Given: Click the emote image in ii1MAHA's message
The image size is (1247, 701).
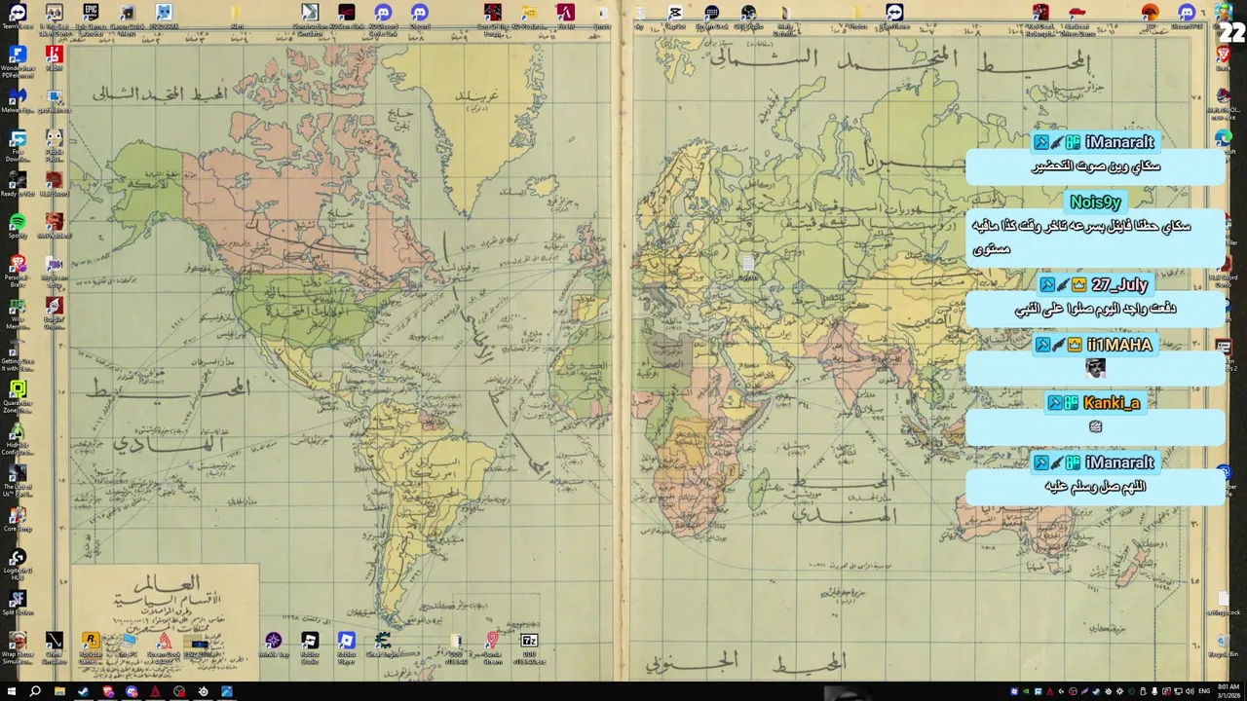Looking at the screenshot, I should point(1095,368).
